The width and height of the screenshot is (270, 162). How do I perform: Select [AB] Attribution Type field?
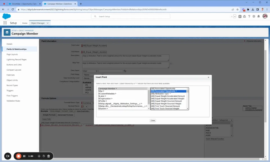pos(168,94)
